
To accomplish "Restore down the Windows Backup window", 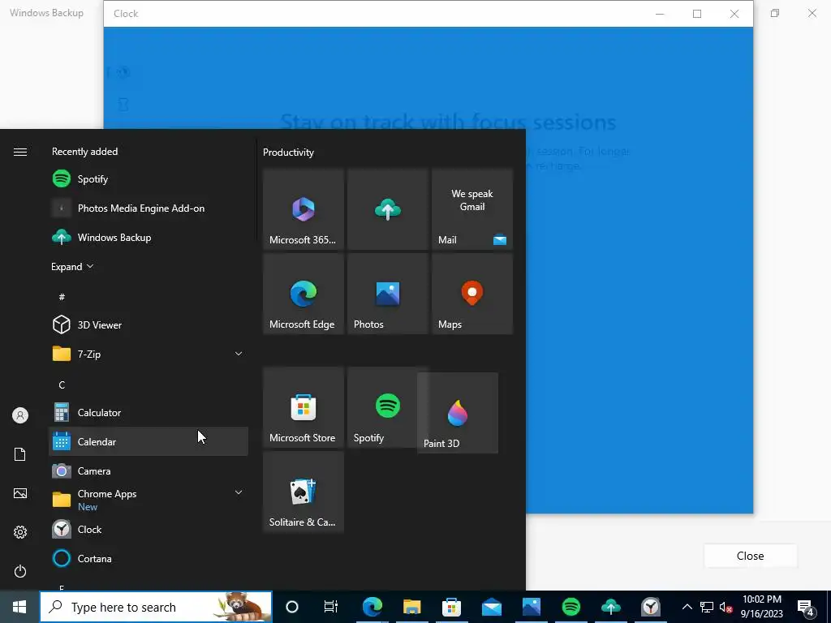I will pyautogui.click(x=775, y=13).
